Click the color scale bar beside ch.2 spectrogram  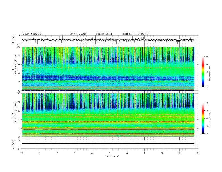point(203,118)
